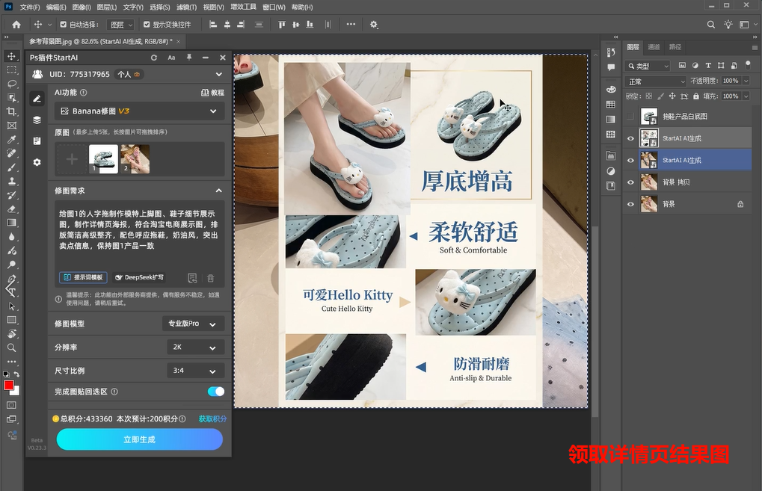
Task: Open the 增效工具 menu
Action: (x=244, y=7)
